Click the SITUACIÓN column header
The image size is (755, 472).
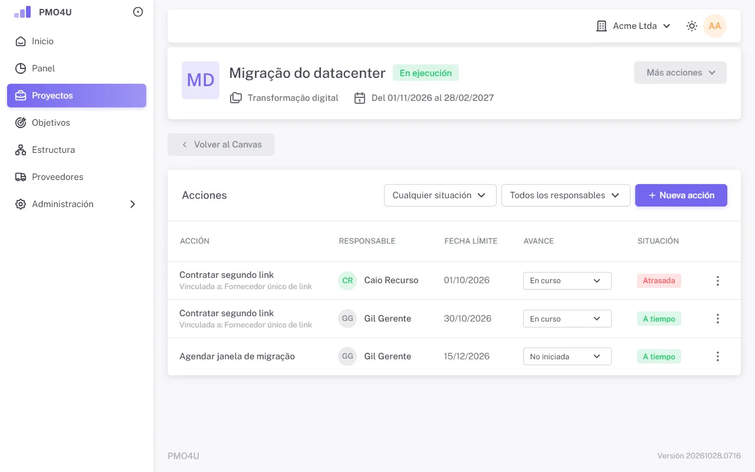pos(658,241)
